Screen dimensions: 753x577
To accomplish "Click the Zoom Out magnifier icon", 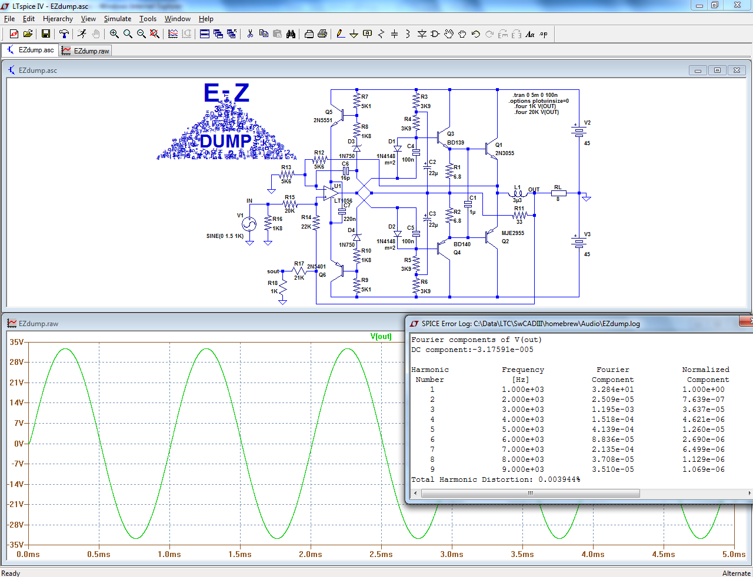I will pos(141,34).
